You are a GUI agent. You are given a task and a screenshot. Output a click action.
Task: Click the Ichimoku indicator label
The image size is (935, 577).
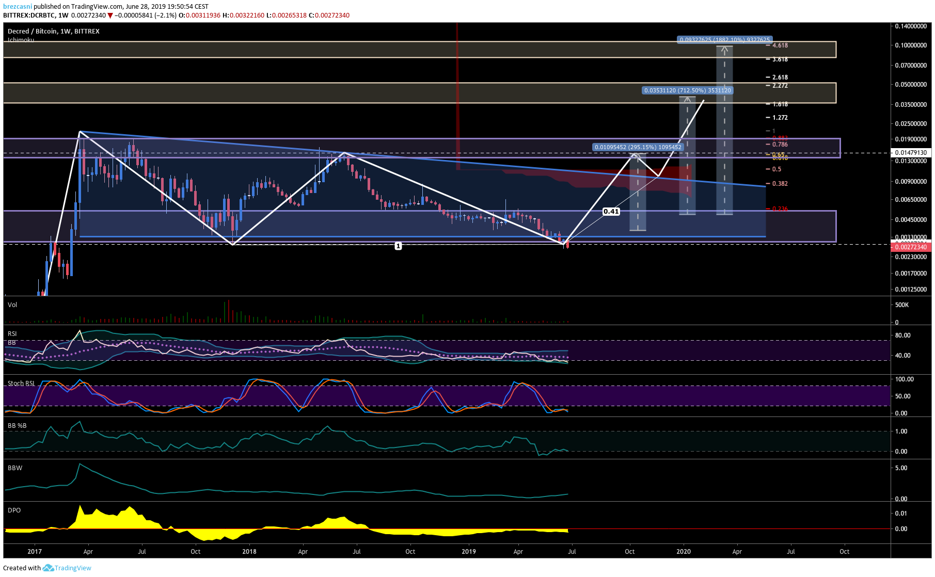pos(21,40)
